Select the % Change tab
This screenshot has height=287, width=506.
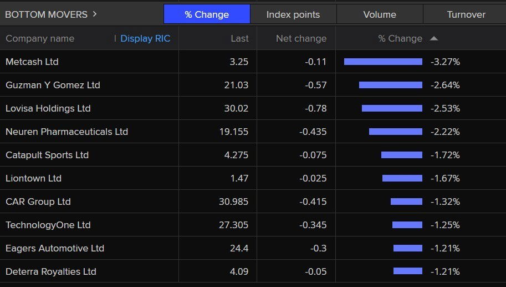[207, 14]
